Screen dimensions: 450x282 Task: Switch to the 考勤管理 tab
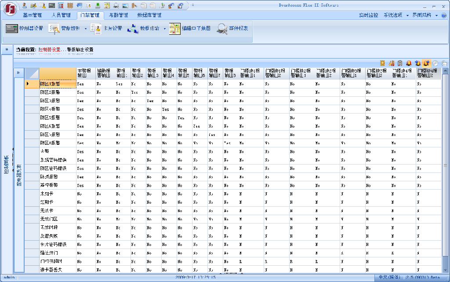coord(118,15)
